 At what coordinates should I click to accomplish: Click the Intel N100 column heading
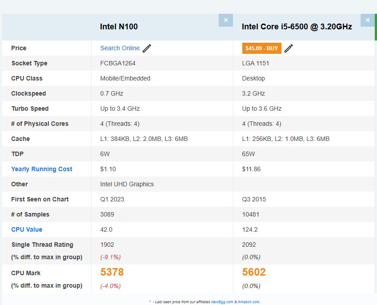pyautogui.click(x=119, y=27)
